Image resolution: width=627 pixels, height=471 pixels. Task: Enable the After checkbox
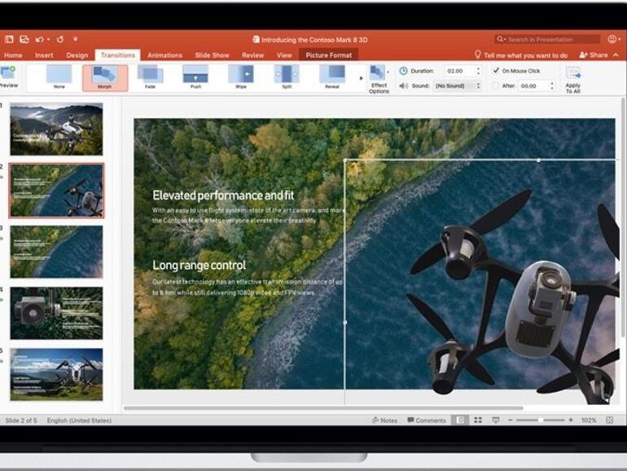(x=495, y=86)
